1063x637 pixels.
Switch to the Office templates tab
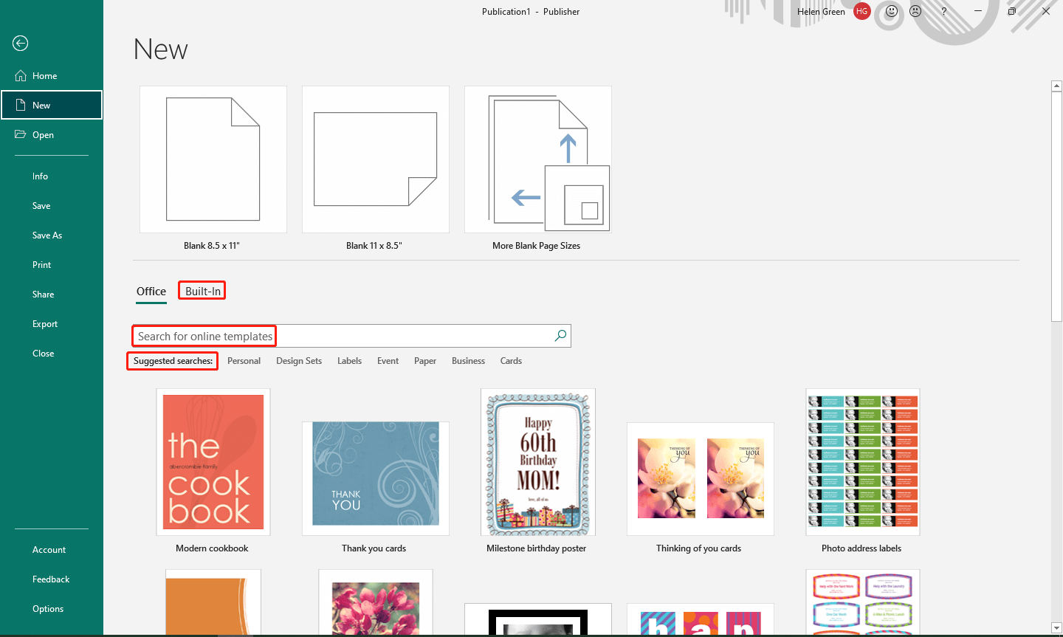(x=151, y=292)
